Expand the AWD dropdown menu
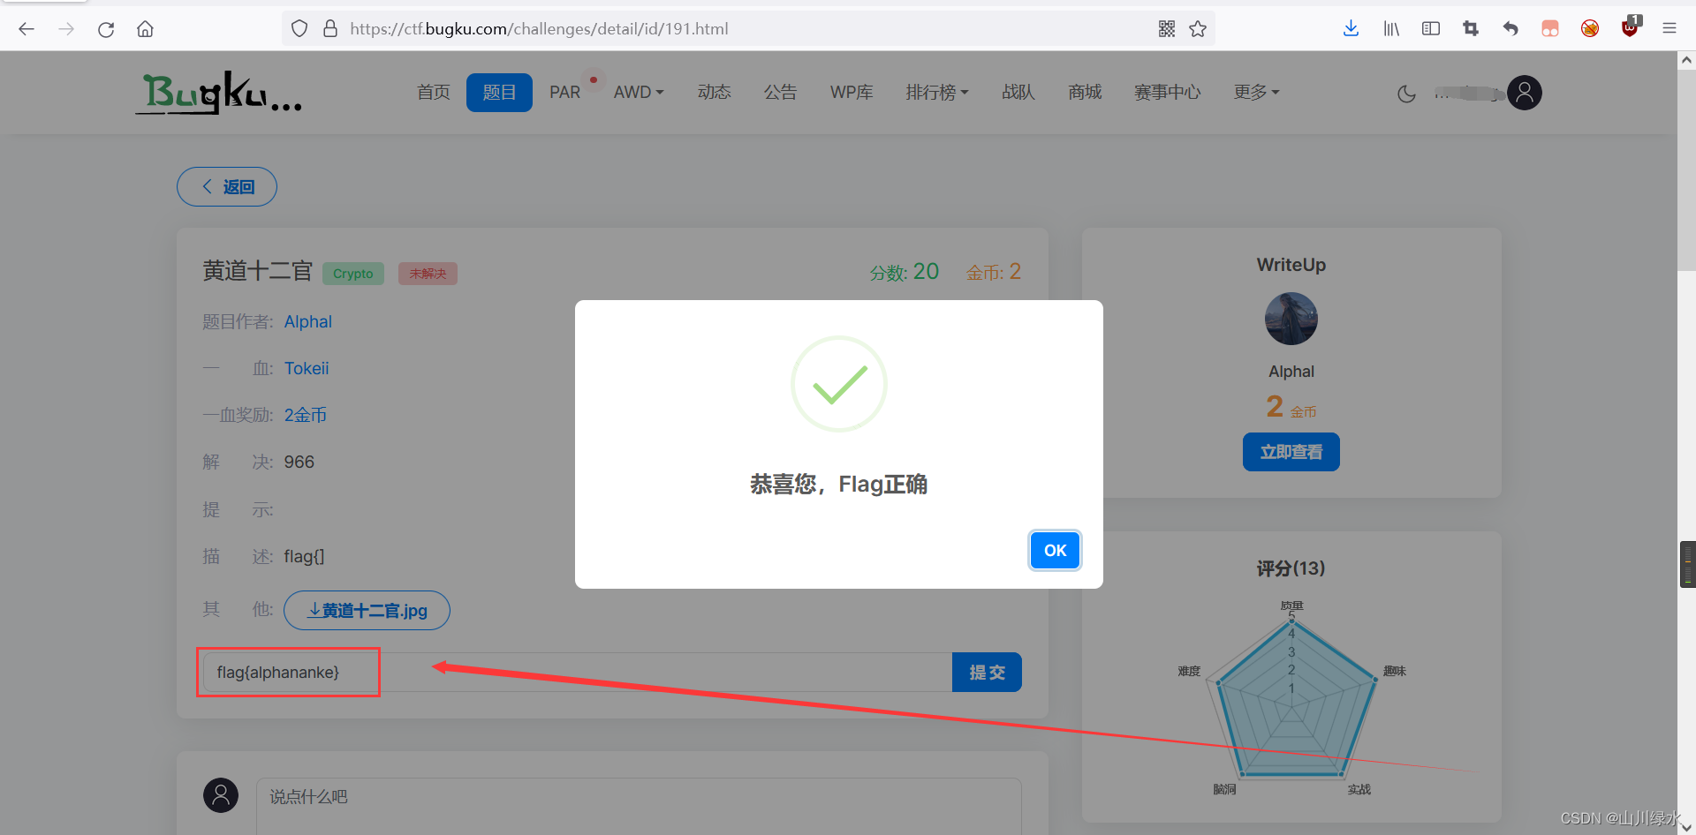Viewport: 1696px width, 835px height. [x=639, y=93]
